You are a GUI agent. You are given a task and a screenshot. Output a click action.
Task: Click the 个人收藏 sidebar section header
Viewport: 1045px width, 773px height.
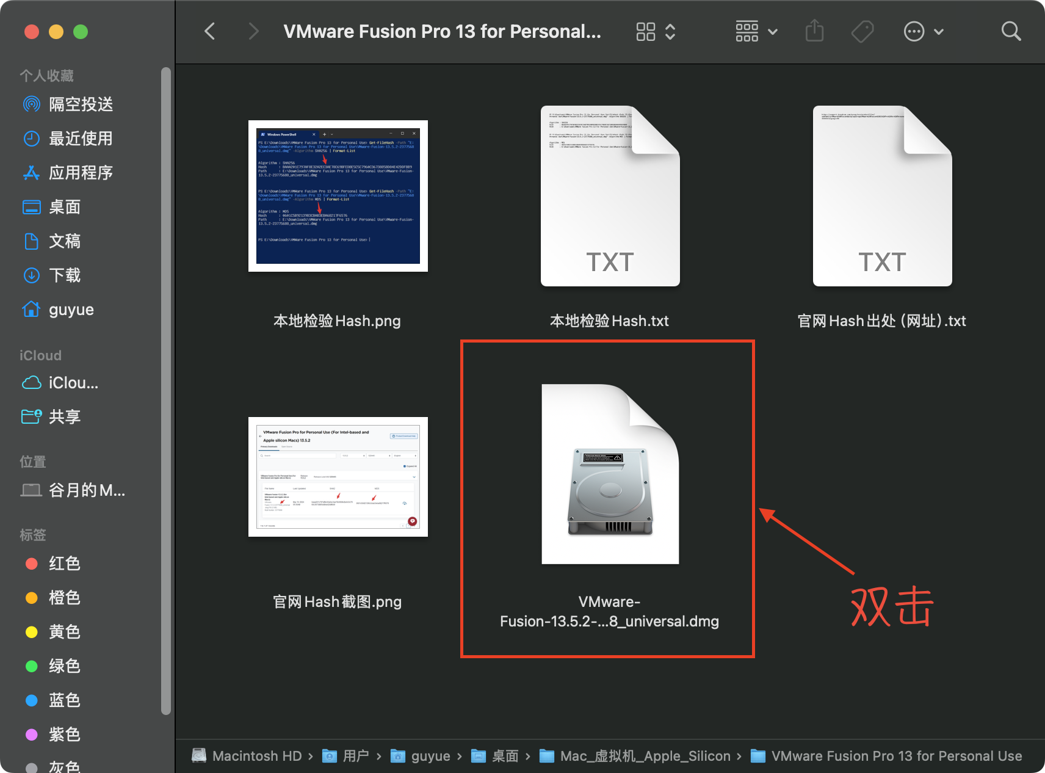[46, 76]
